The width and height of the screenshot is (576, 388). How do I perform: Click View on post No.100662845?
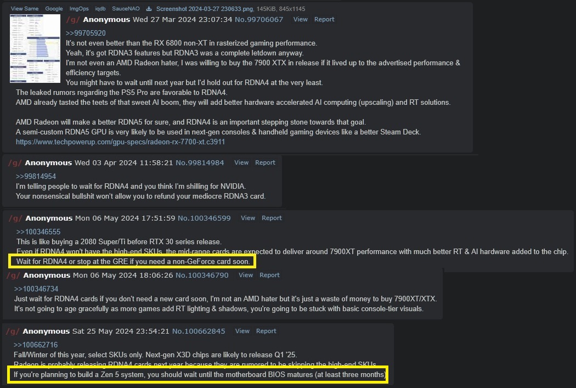(x=242, y=331)
